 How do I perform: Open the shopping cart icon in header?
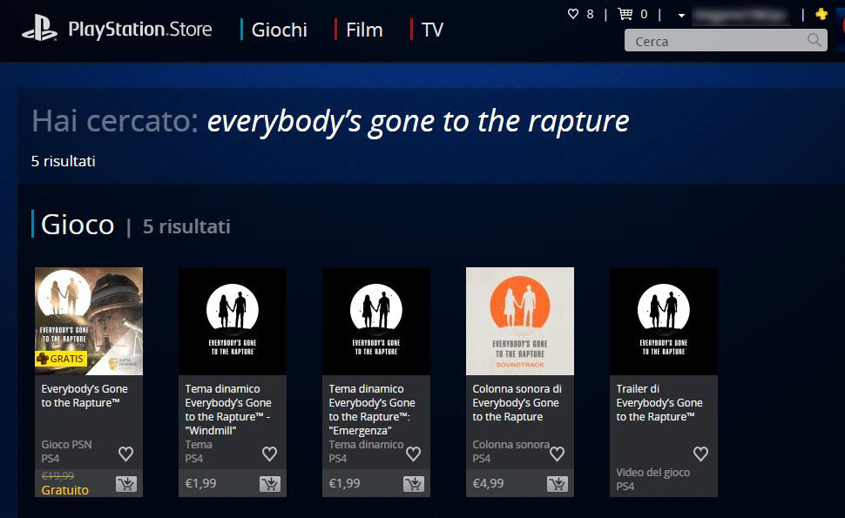point(625,14)
